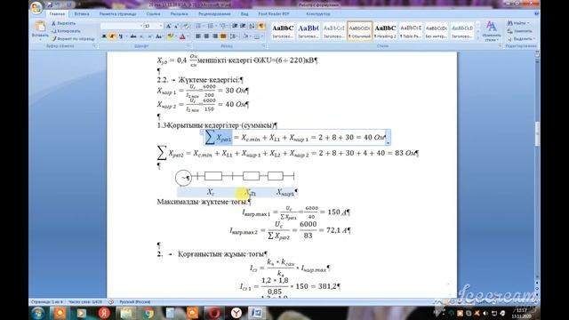569x320 pixels.
Task: Select the Heading 2 style
Action: (x=385, y=31)
